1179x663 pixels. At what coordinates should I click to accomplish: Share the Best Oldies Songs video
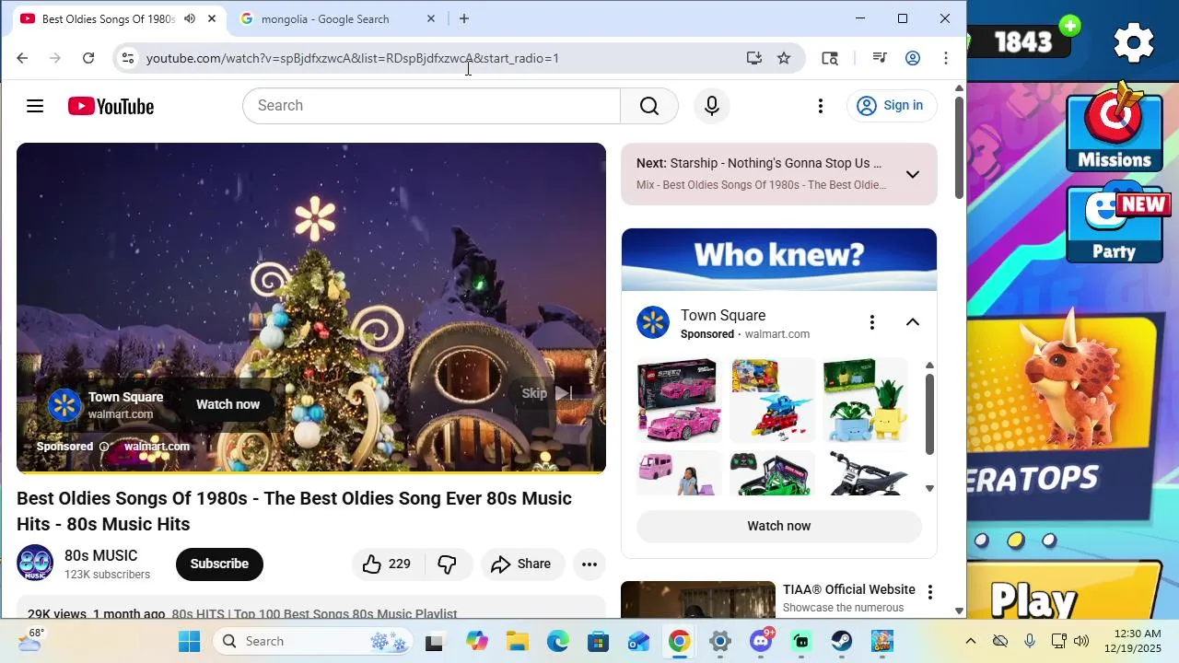coord(521,564)
